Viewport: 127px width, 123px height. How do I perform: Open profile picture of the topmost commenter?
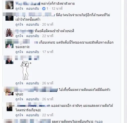coord(9,5)
